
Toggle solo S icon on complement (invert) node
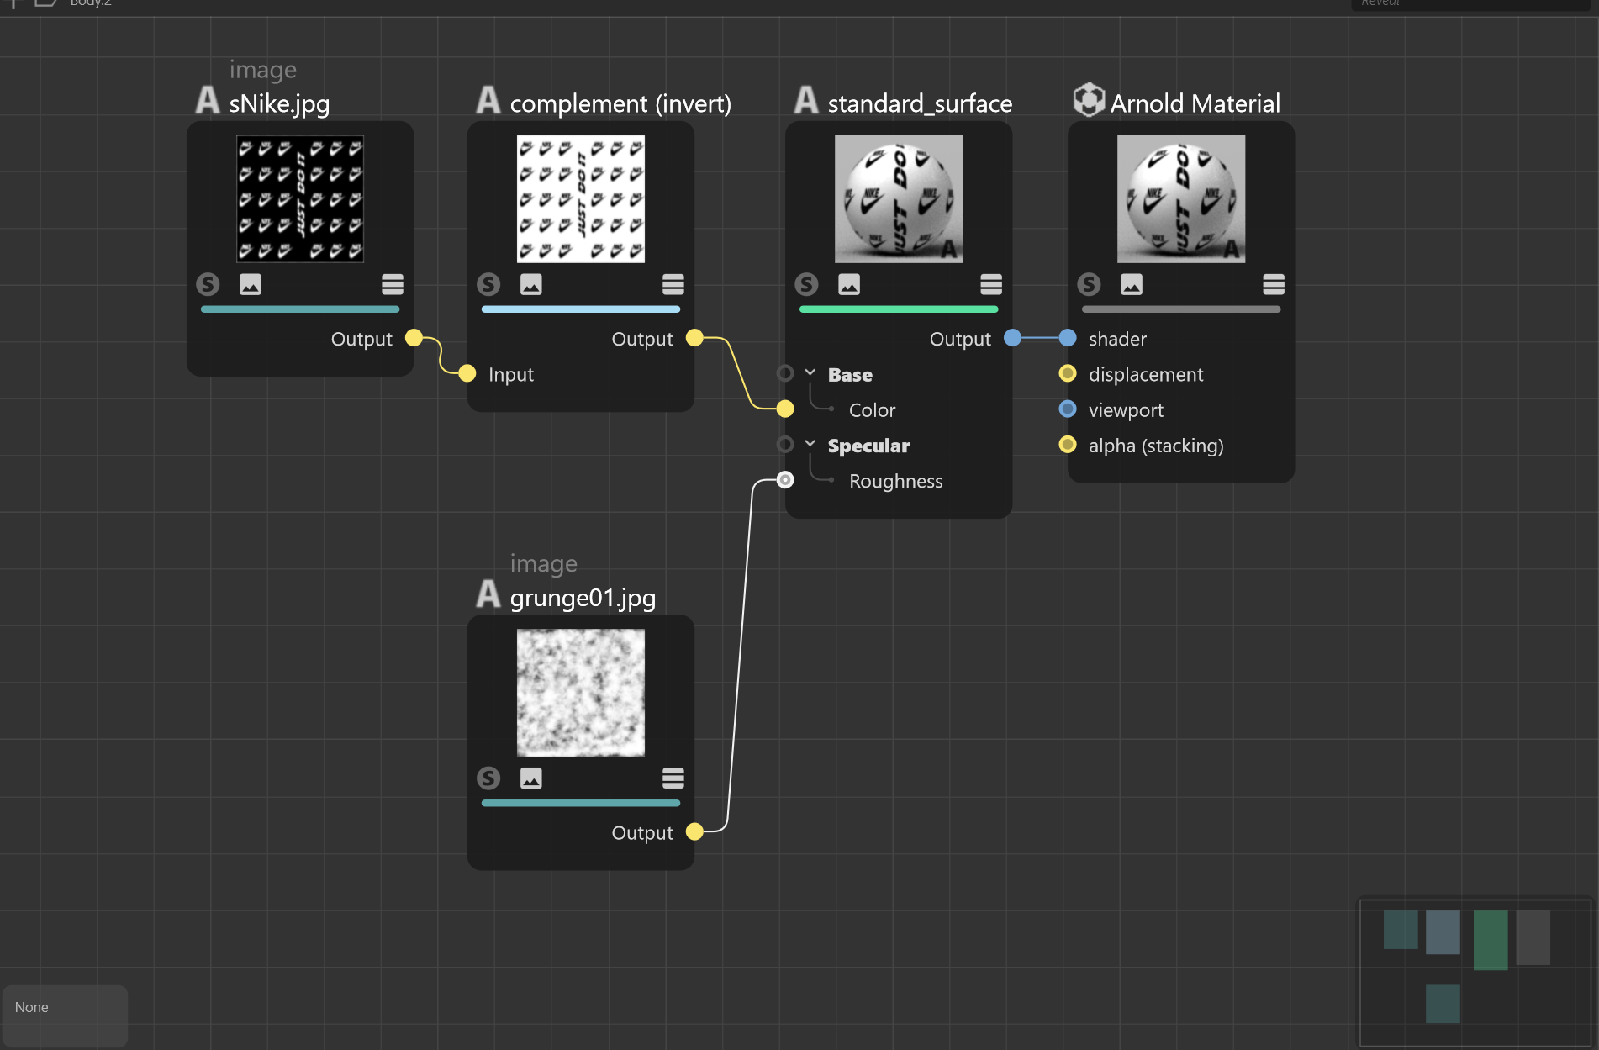click(x=488, y=284)
